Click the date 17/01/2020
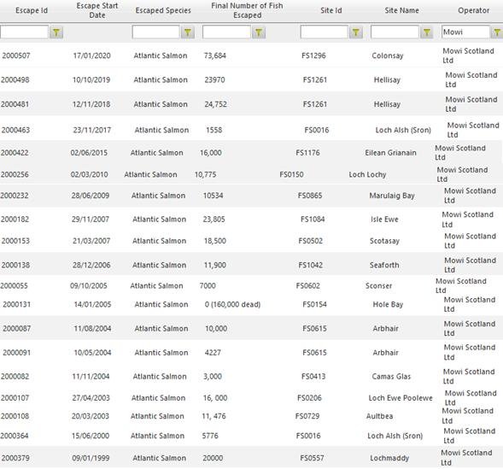This screenshot has width=503, height=469. 91,56
